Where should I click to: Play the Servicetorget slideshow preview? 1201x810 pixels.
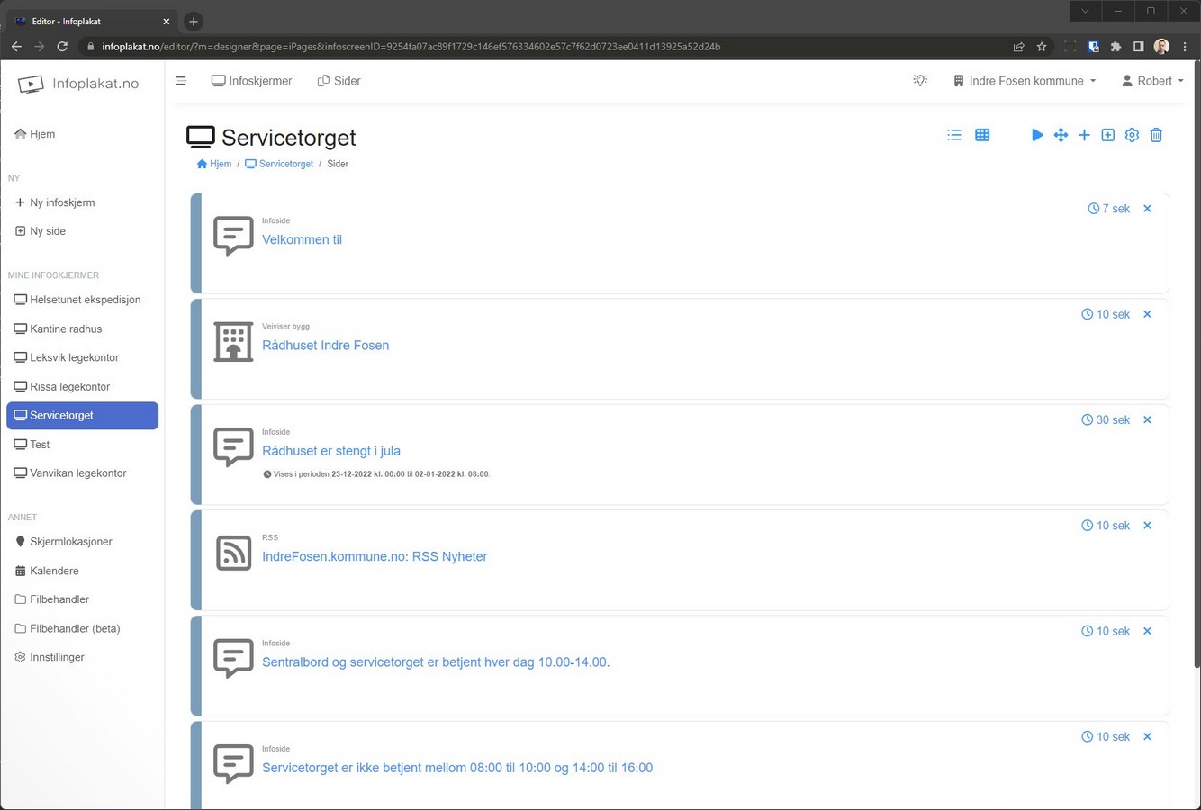pos(1036,135)
